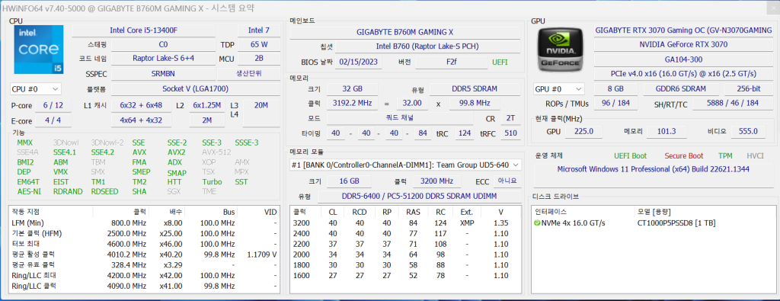Screen dimensions: 780x301
Task: Select the CT1000P5PSSD8 drive entry
Action: coord(676,223)
